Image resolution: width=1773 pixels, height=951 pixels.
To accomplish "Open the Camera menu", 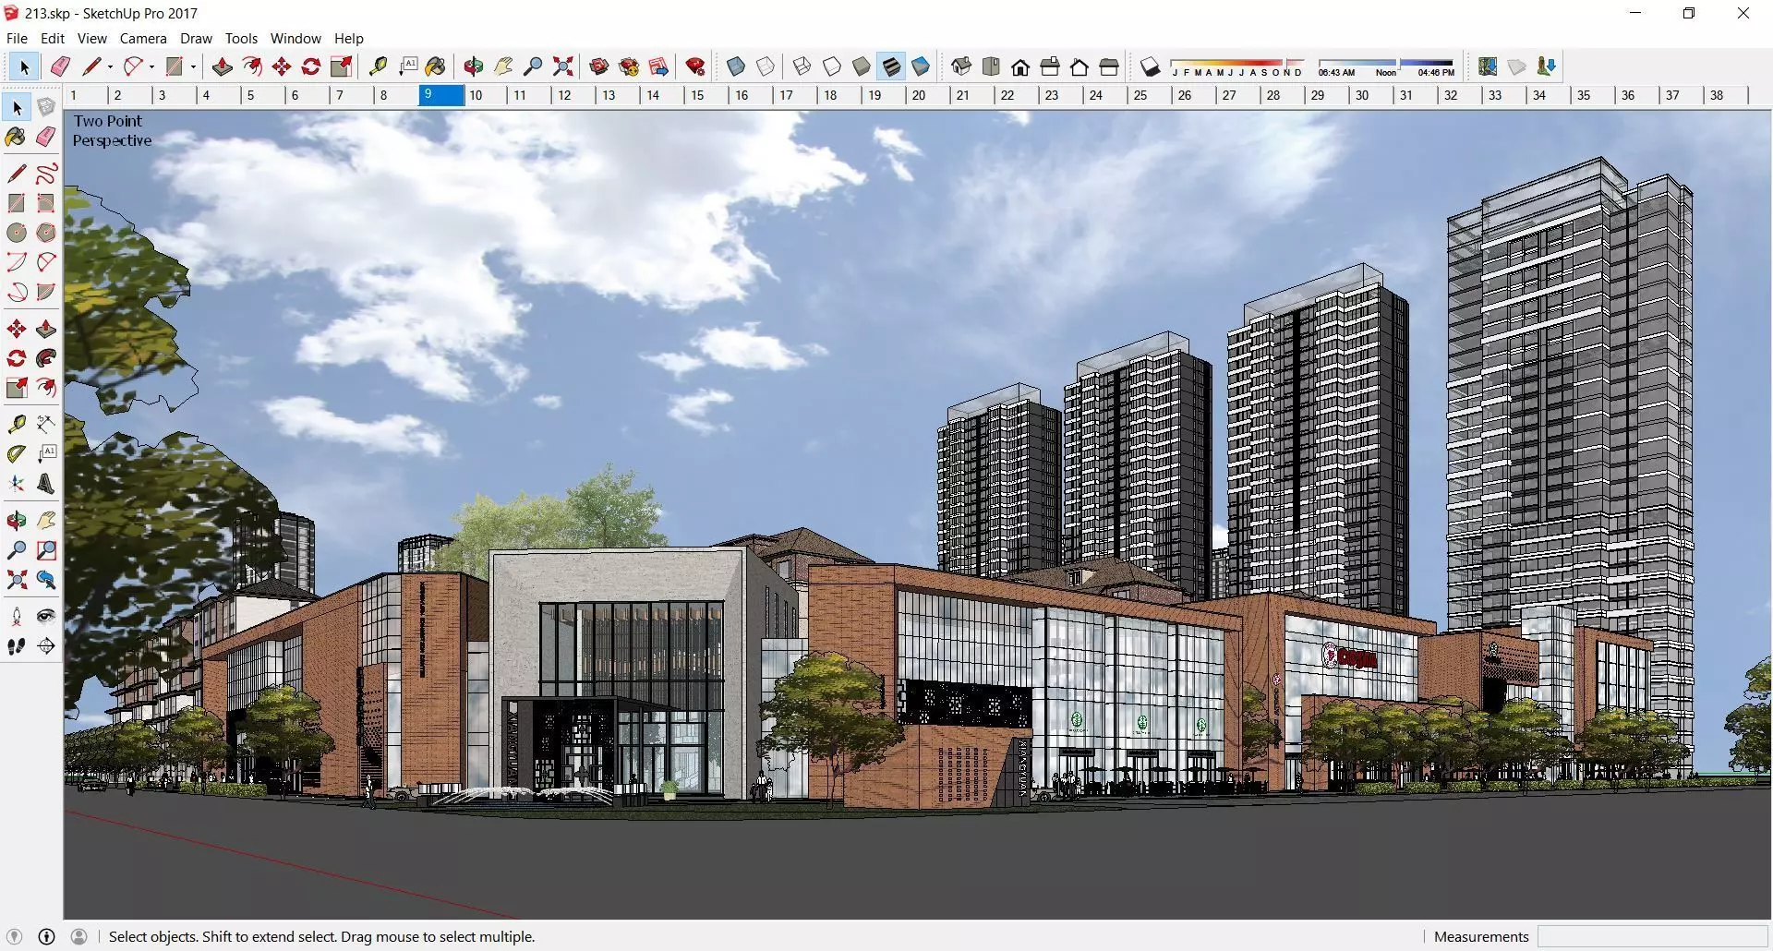I will tap(143, 38).
